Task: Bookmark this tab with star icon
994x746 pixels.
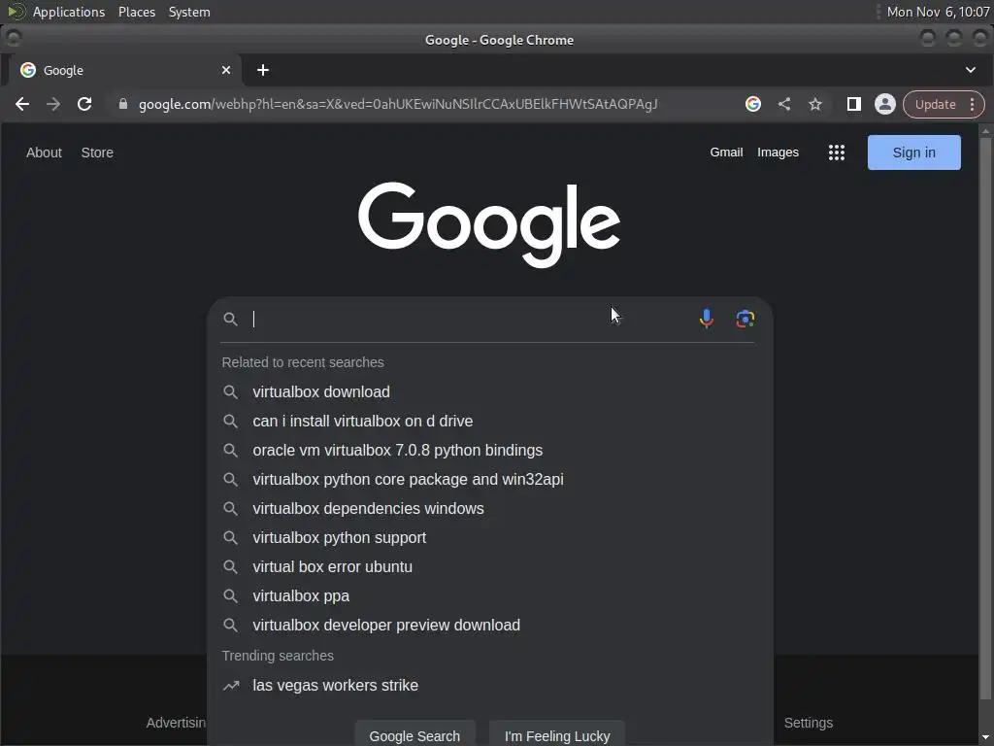Action: (815, 104)
